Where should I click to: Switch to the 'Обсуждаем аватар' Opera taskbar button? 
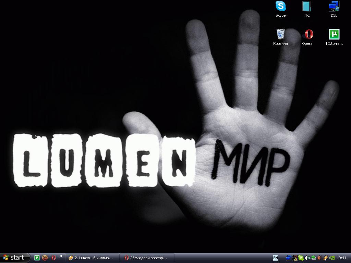(147, 258)
